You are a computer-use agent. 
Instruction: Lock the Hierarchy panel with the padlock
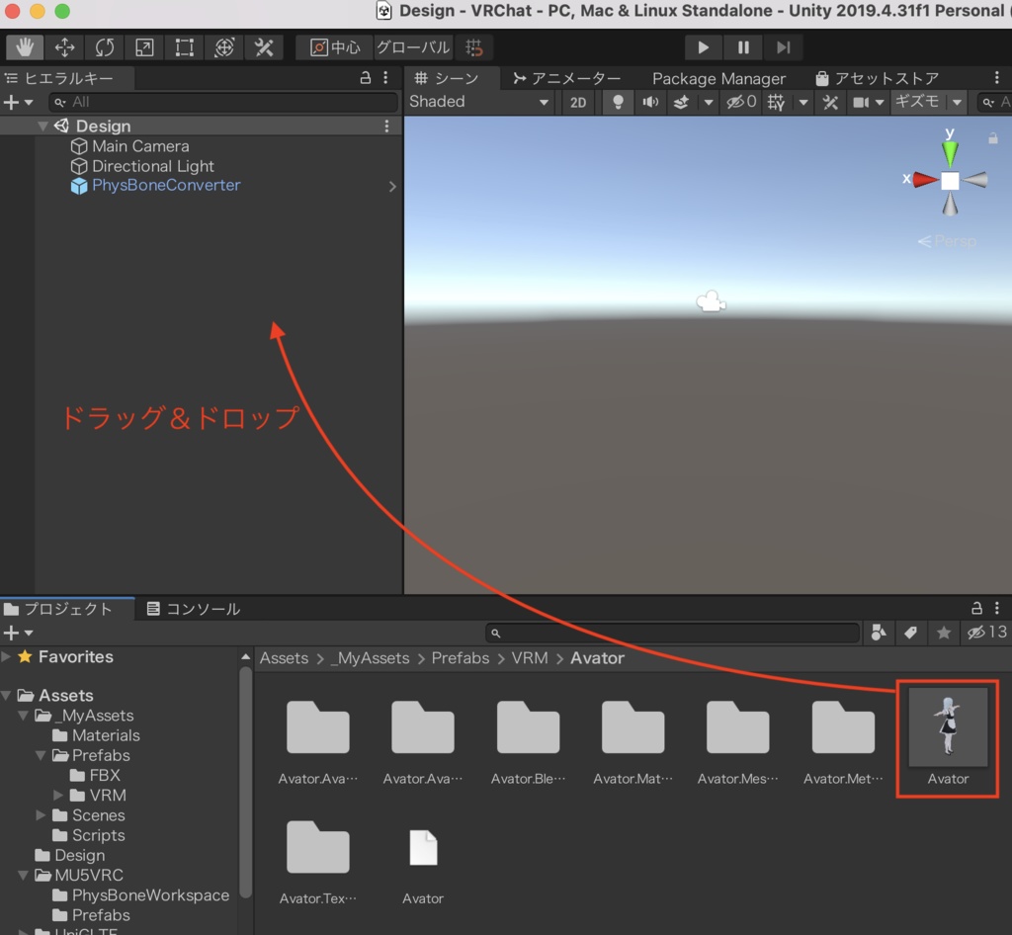coord(365,78)
